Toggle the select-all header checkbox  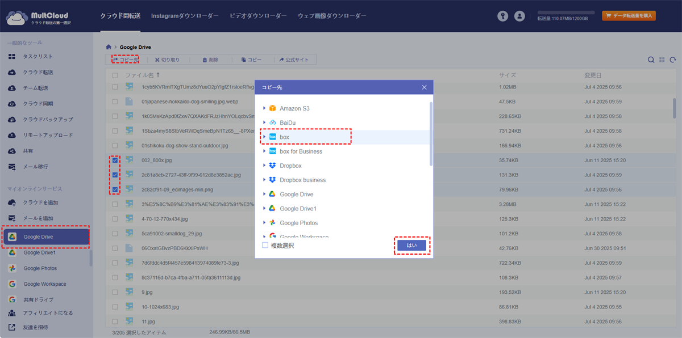(115, 75)
